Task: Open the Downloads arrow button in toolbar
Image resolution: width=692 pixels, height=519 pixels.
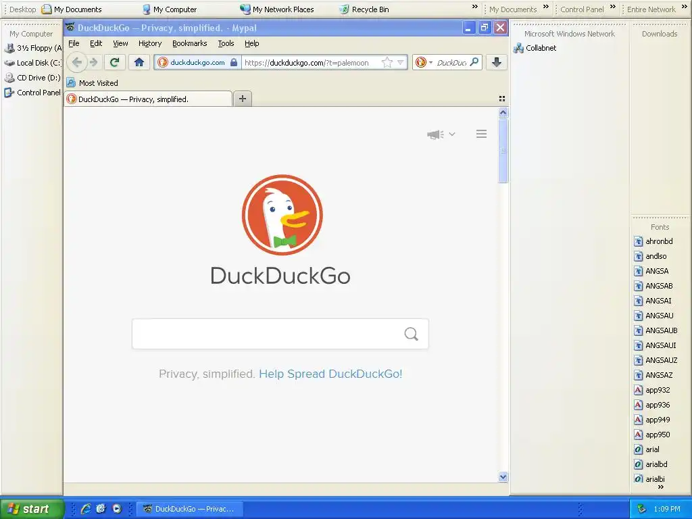Action: tap(497, 62)
